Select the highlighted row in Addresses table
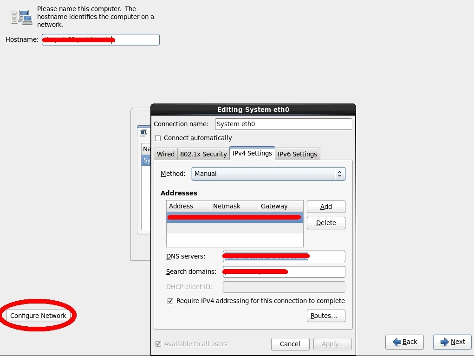The height and width of the screenshot is (356, 474). (234, 217)
